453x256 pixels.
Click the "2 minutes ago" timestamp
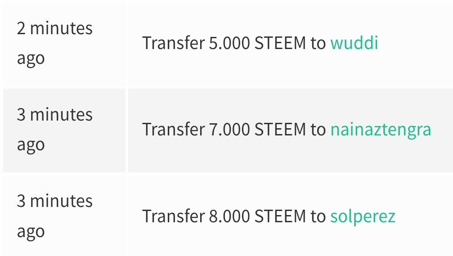pos(54,43)
